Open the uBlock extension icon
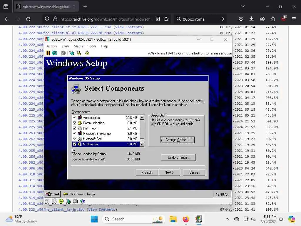 (284, 19)
